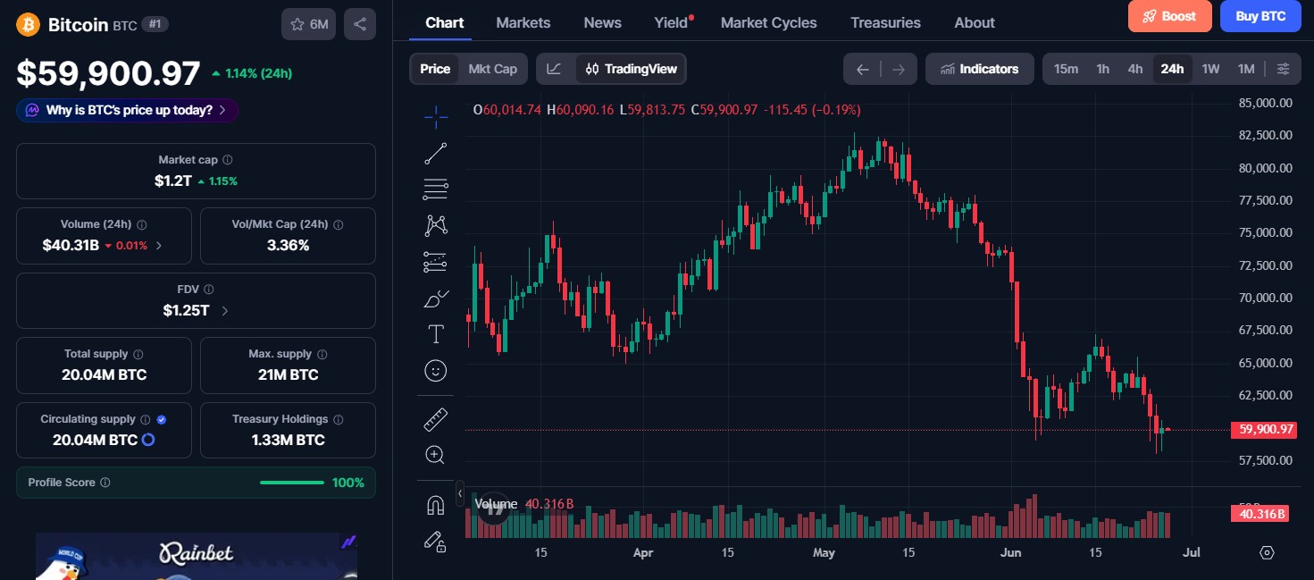Screen dimensions: 1314x580
Task: Expand the FDV details chevron
Action: click(x=224, y=311)
